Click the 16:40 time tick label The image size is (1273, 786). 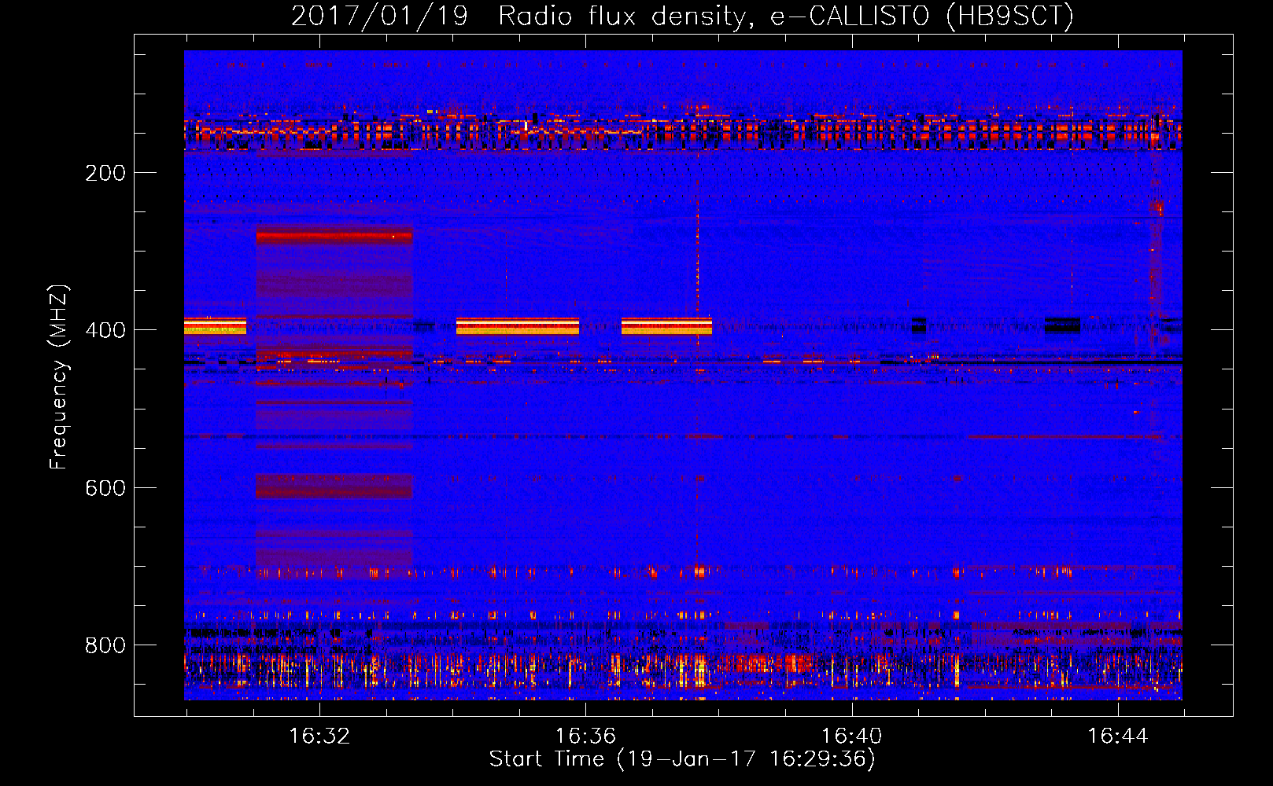(x=851, y=736)
